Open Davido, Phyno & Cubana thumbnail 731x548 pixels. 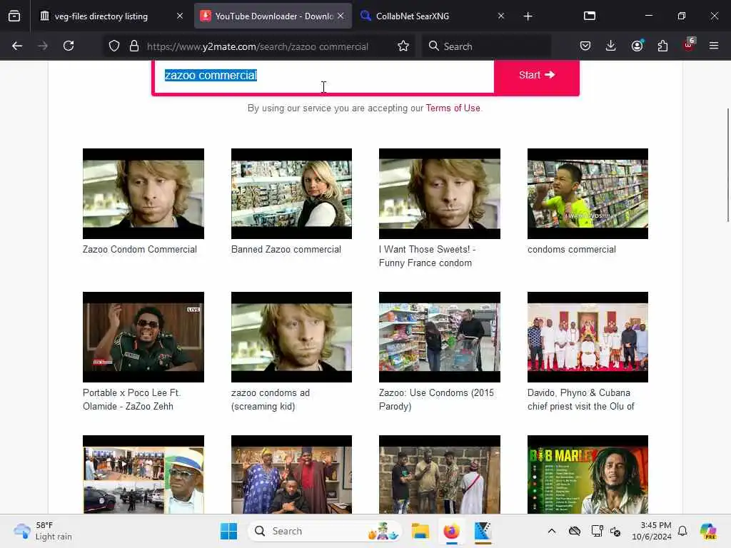[588, 337]
